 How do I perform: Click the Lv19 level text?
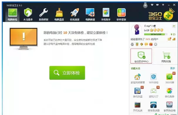click(x=147, y=30)
